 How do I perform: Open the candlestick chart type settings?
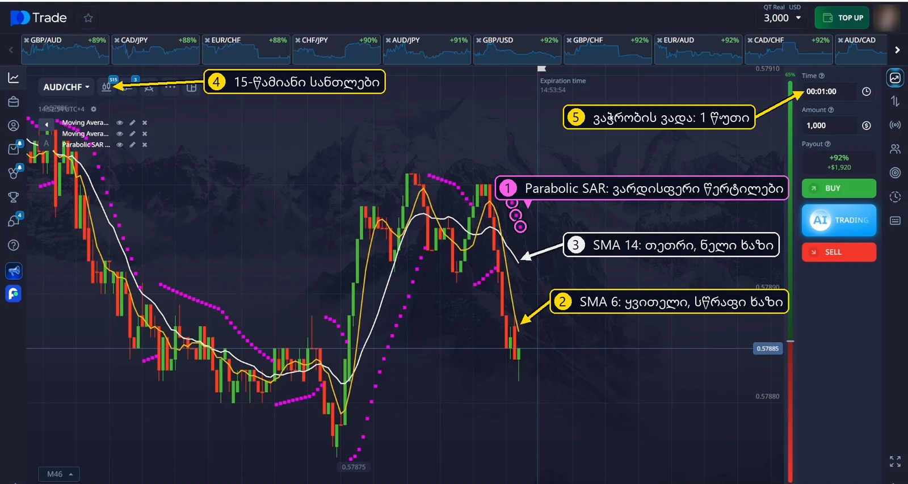click(107, 87)
